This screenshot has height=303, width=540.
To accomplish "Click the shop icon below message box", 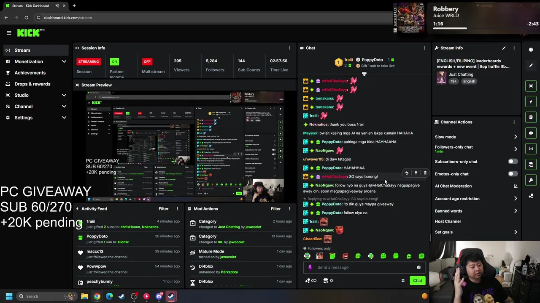I will tap(325, 281).
